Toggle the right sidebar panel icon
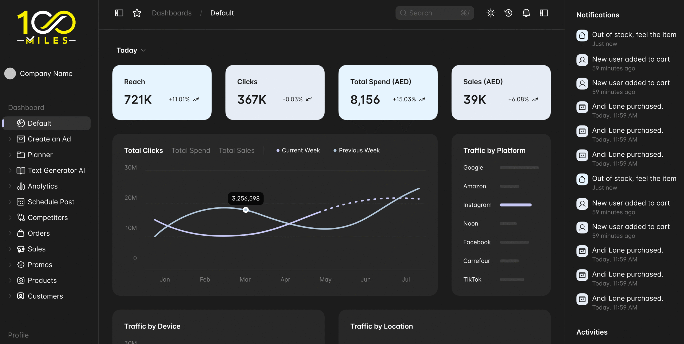Screen dimensions: 684x344 point(544,13)
